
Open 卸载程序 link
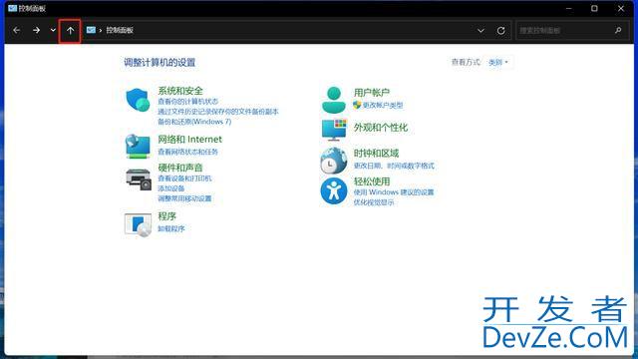(171, 228)
